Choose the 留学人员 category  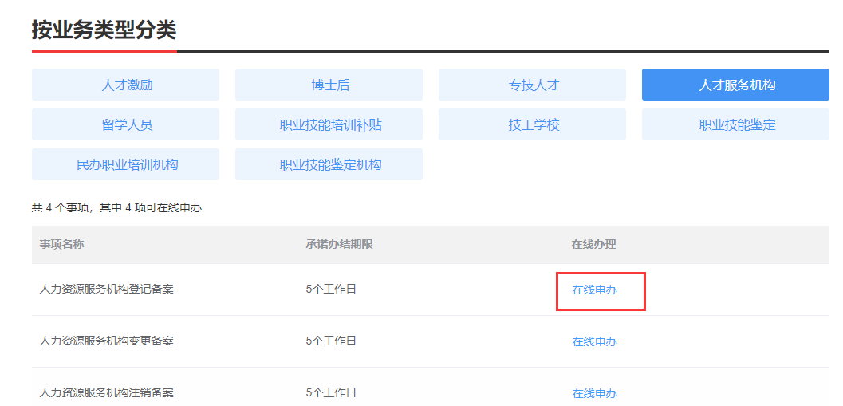pos(125,124)
